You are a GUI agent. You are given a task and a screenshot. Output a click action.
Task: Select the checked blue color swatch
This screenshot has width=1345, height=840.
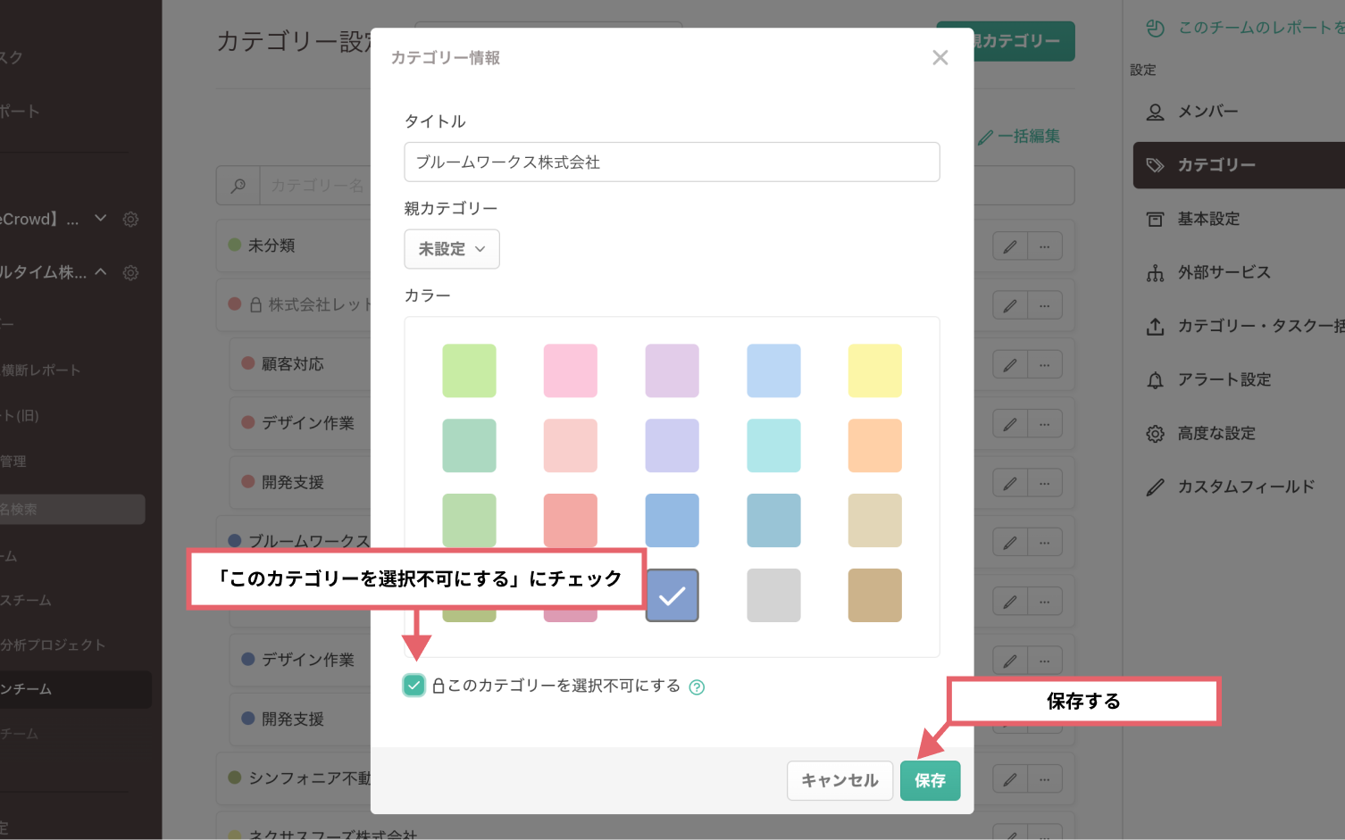672,595
